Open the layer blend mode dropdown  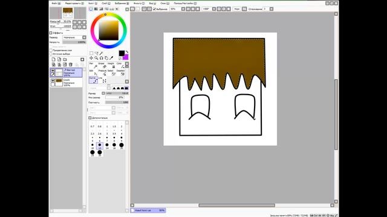click(x=85, y=37)
